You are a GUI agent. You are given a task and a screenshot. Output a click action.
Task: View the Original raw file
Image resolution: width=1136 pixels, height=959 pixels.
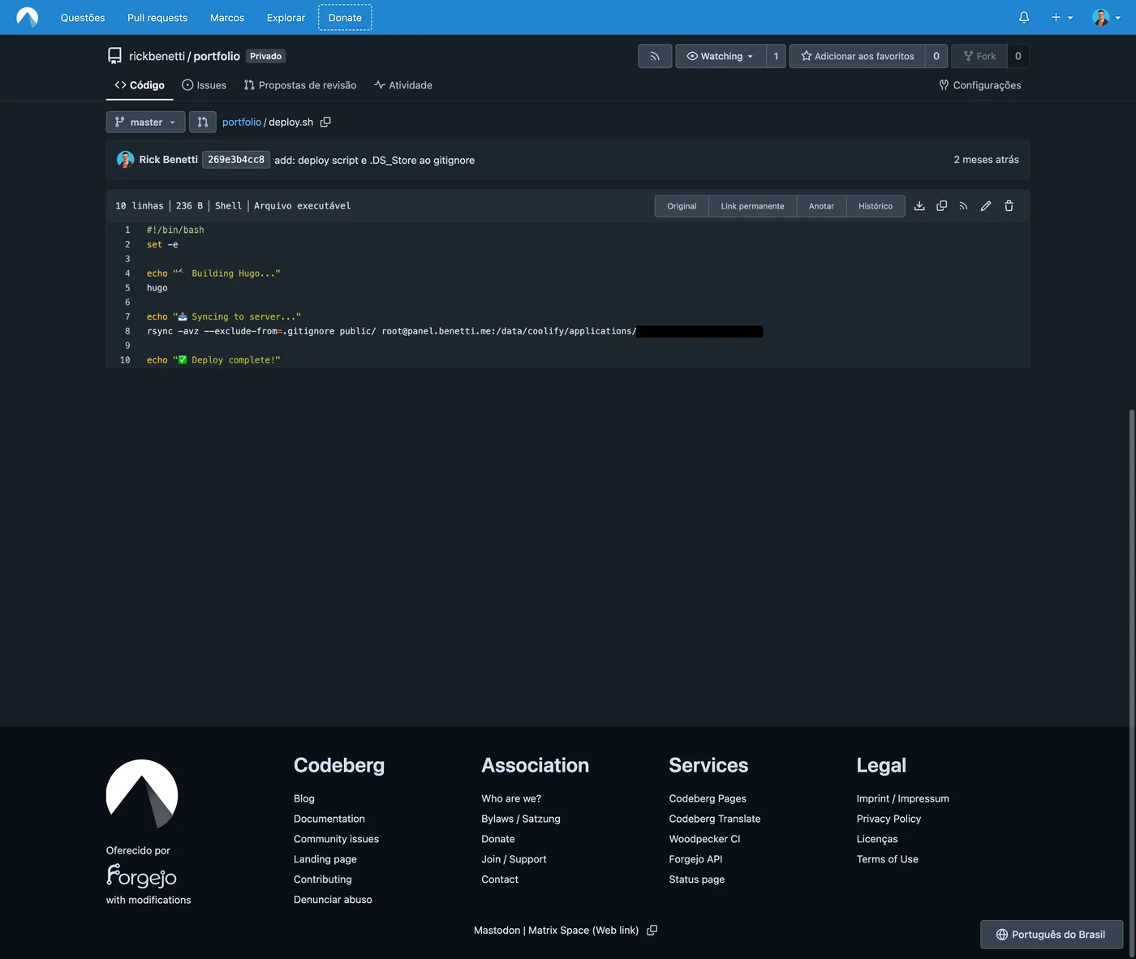(682, 206)
